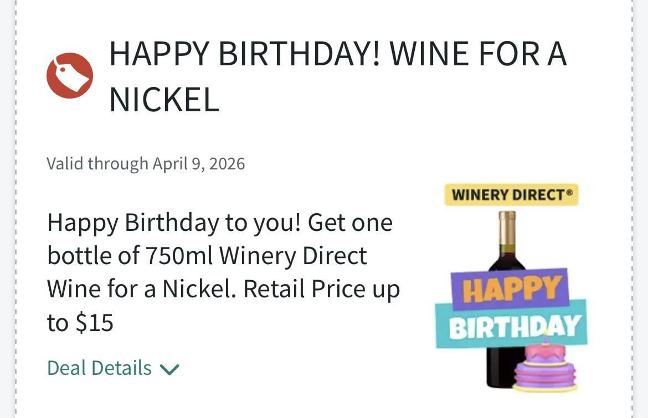Click the 750ml Winery Direct text
The width and height of the screenshot is (648, 418).
point(256,256)
